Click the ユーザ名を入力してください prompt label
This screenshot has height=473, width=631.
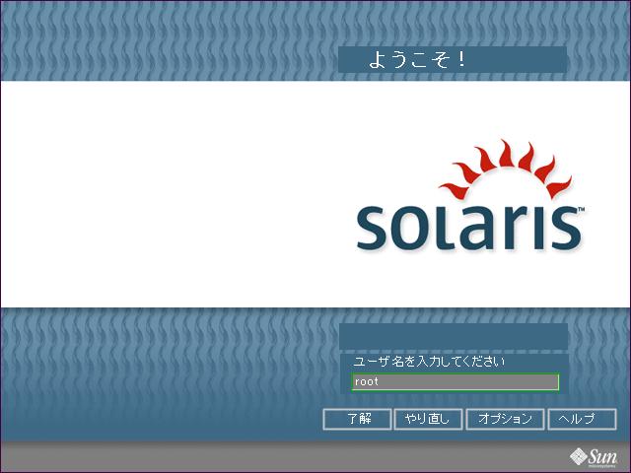(429, 362)
